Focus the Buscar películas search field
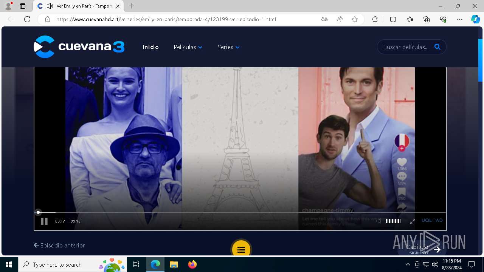 point(406,47)
